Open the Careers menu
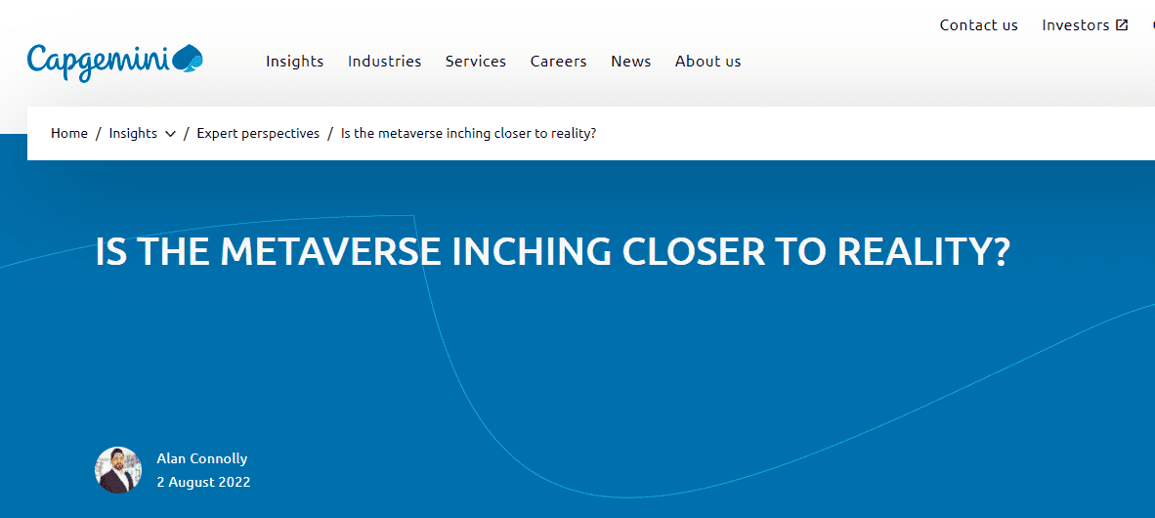The width and height of the screenshot is (1155, 518). [558, 62]
